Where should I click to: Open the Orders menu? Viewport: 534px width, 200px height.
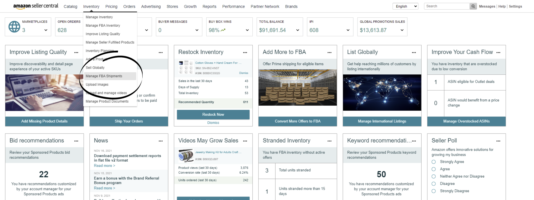tap(129, 6)
